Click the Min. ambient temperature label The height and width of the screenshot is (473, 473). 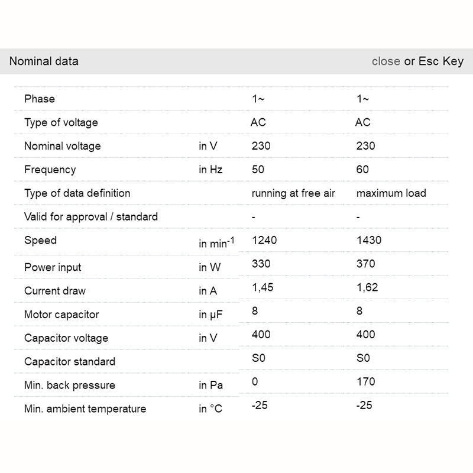[85, 409]
